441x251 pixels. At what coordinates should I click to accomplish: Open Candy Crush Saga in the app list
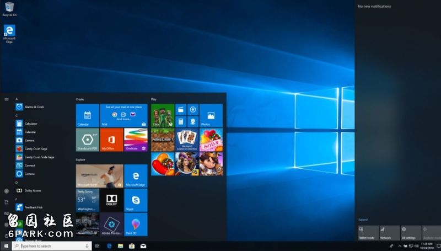(31, 148)
